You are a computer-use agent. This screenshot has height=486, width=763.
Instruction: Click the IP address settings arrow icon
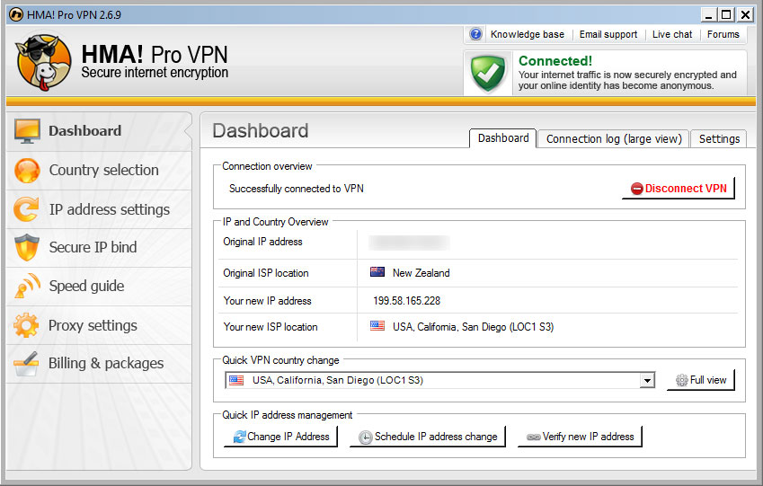point(26,209)
